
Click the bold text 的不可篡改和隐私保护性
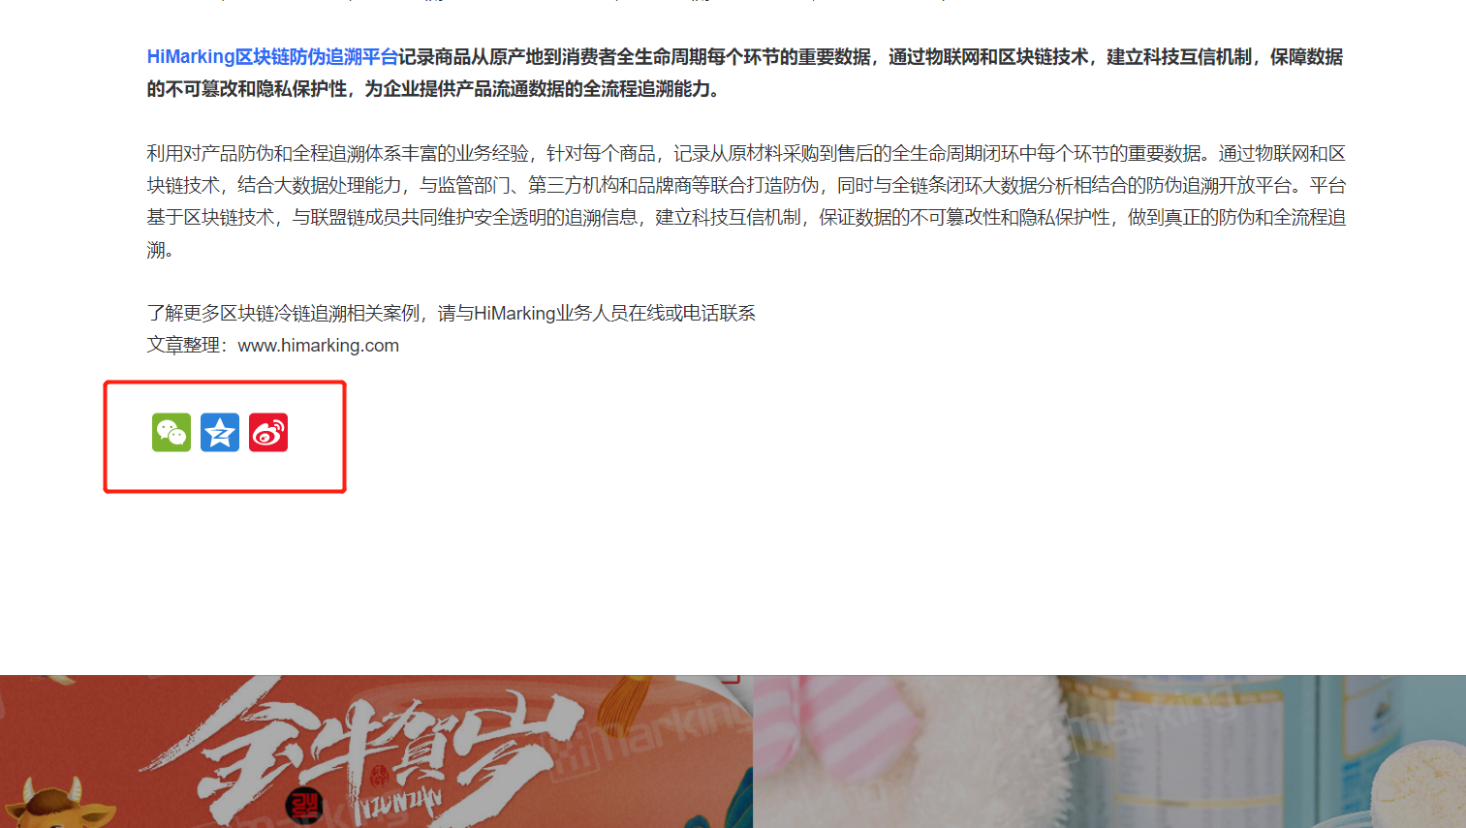[x=247, y=89]
